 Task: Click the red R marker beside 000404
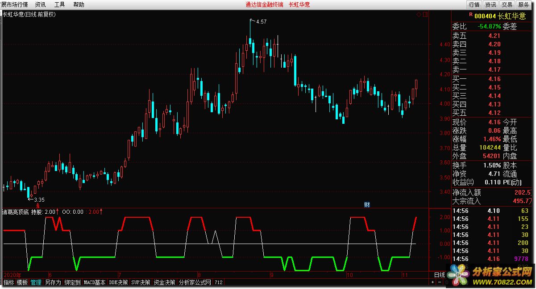pos(470,15)
